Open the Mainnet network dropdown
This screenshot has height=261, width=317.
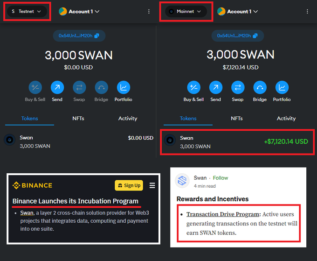click(186, 11)
